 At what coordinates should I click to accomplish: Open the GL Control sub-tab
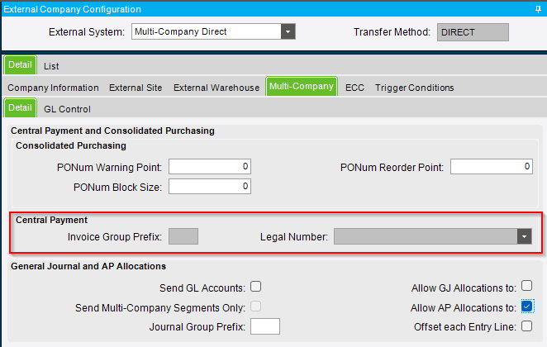(x=67, y=109)
